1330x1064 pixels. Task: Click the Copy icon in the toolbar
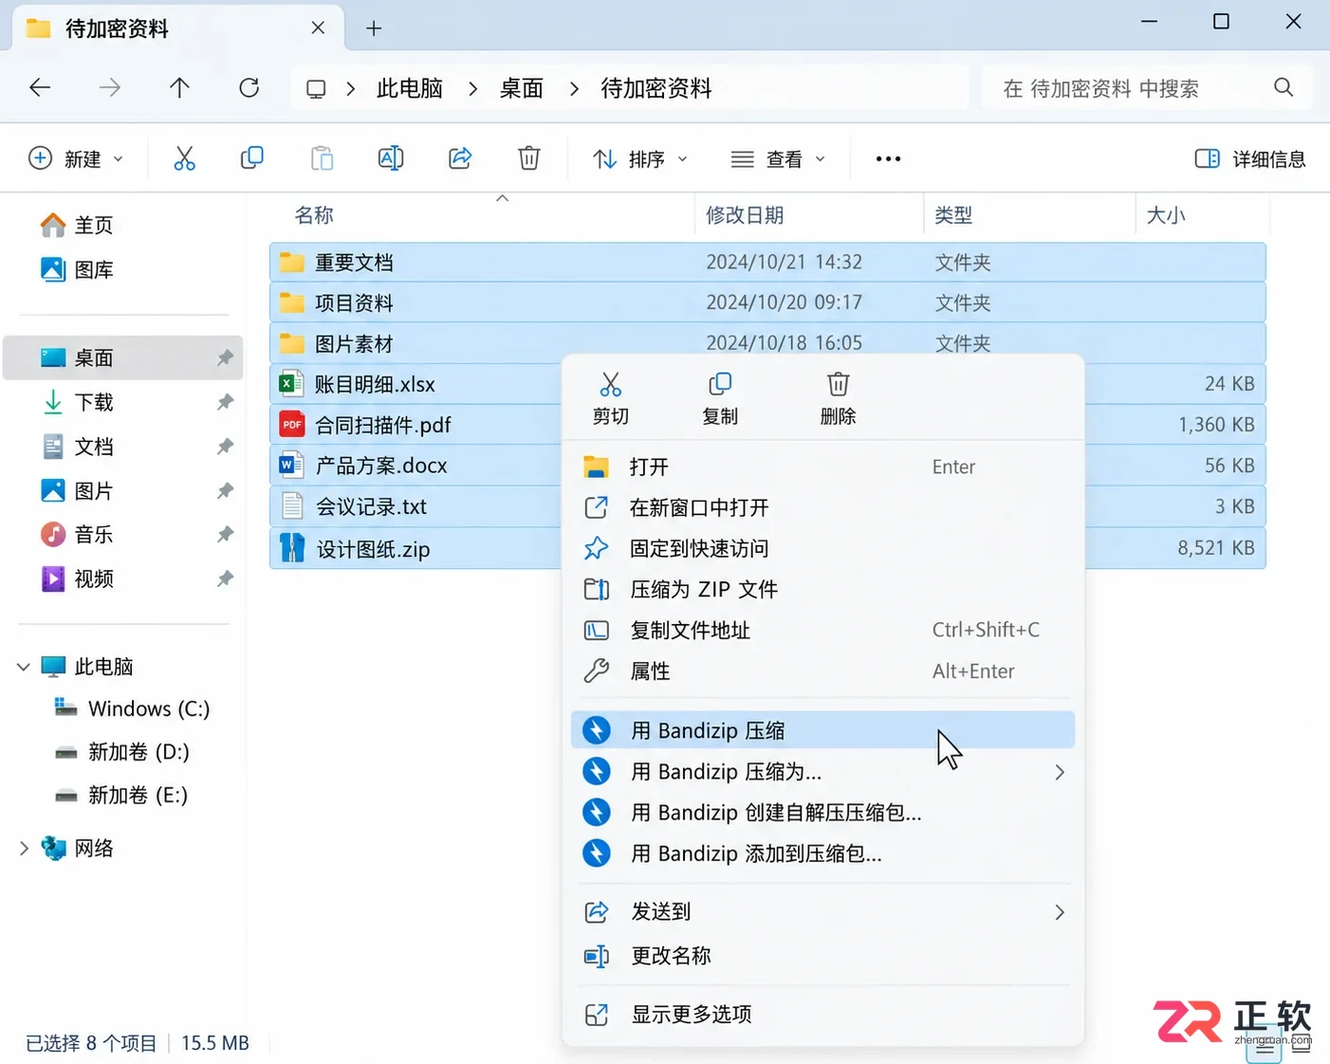click(x=252, y=158)
